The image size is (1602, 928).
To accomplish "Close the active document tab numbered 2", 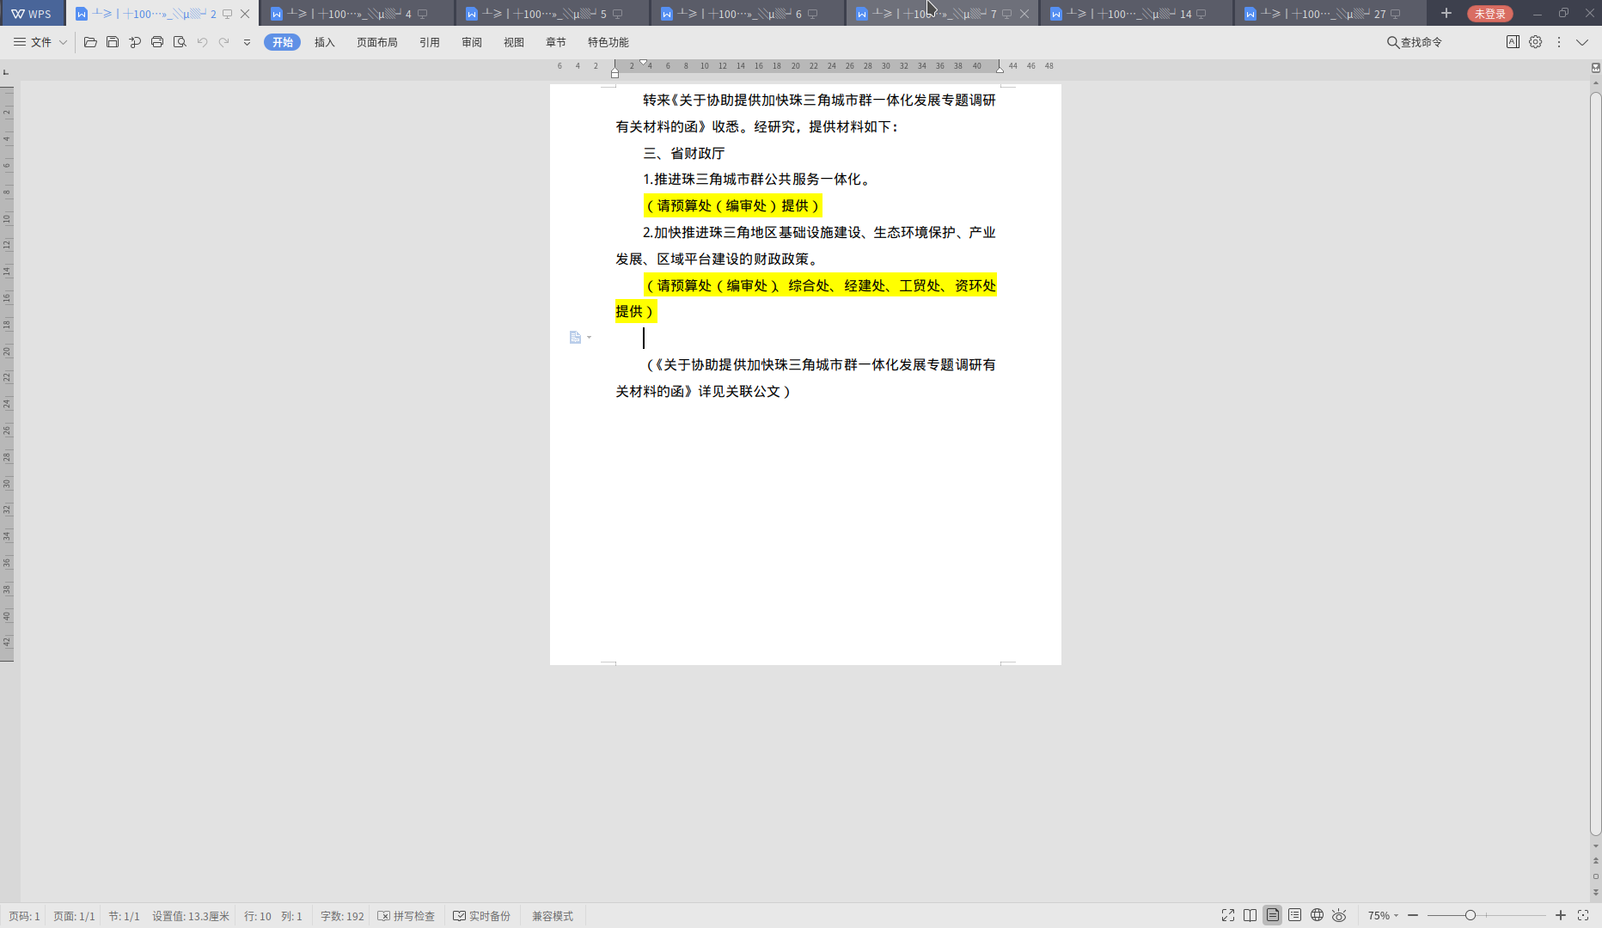I will coord(245,14).
